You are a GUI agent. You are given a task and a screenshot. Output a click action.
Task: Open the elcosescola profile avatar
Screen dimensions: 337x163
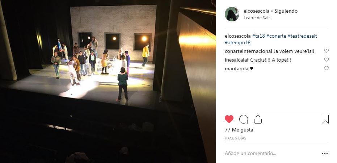(232, 14)
